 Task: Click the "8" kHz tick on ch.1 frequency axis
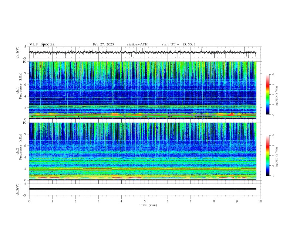click(26, 73)
